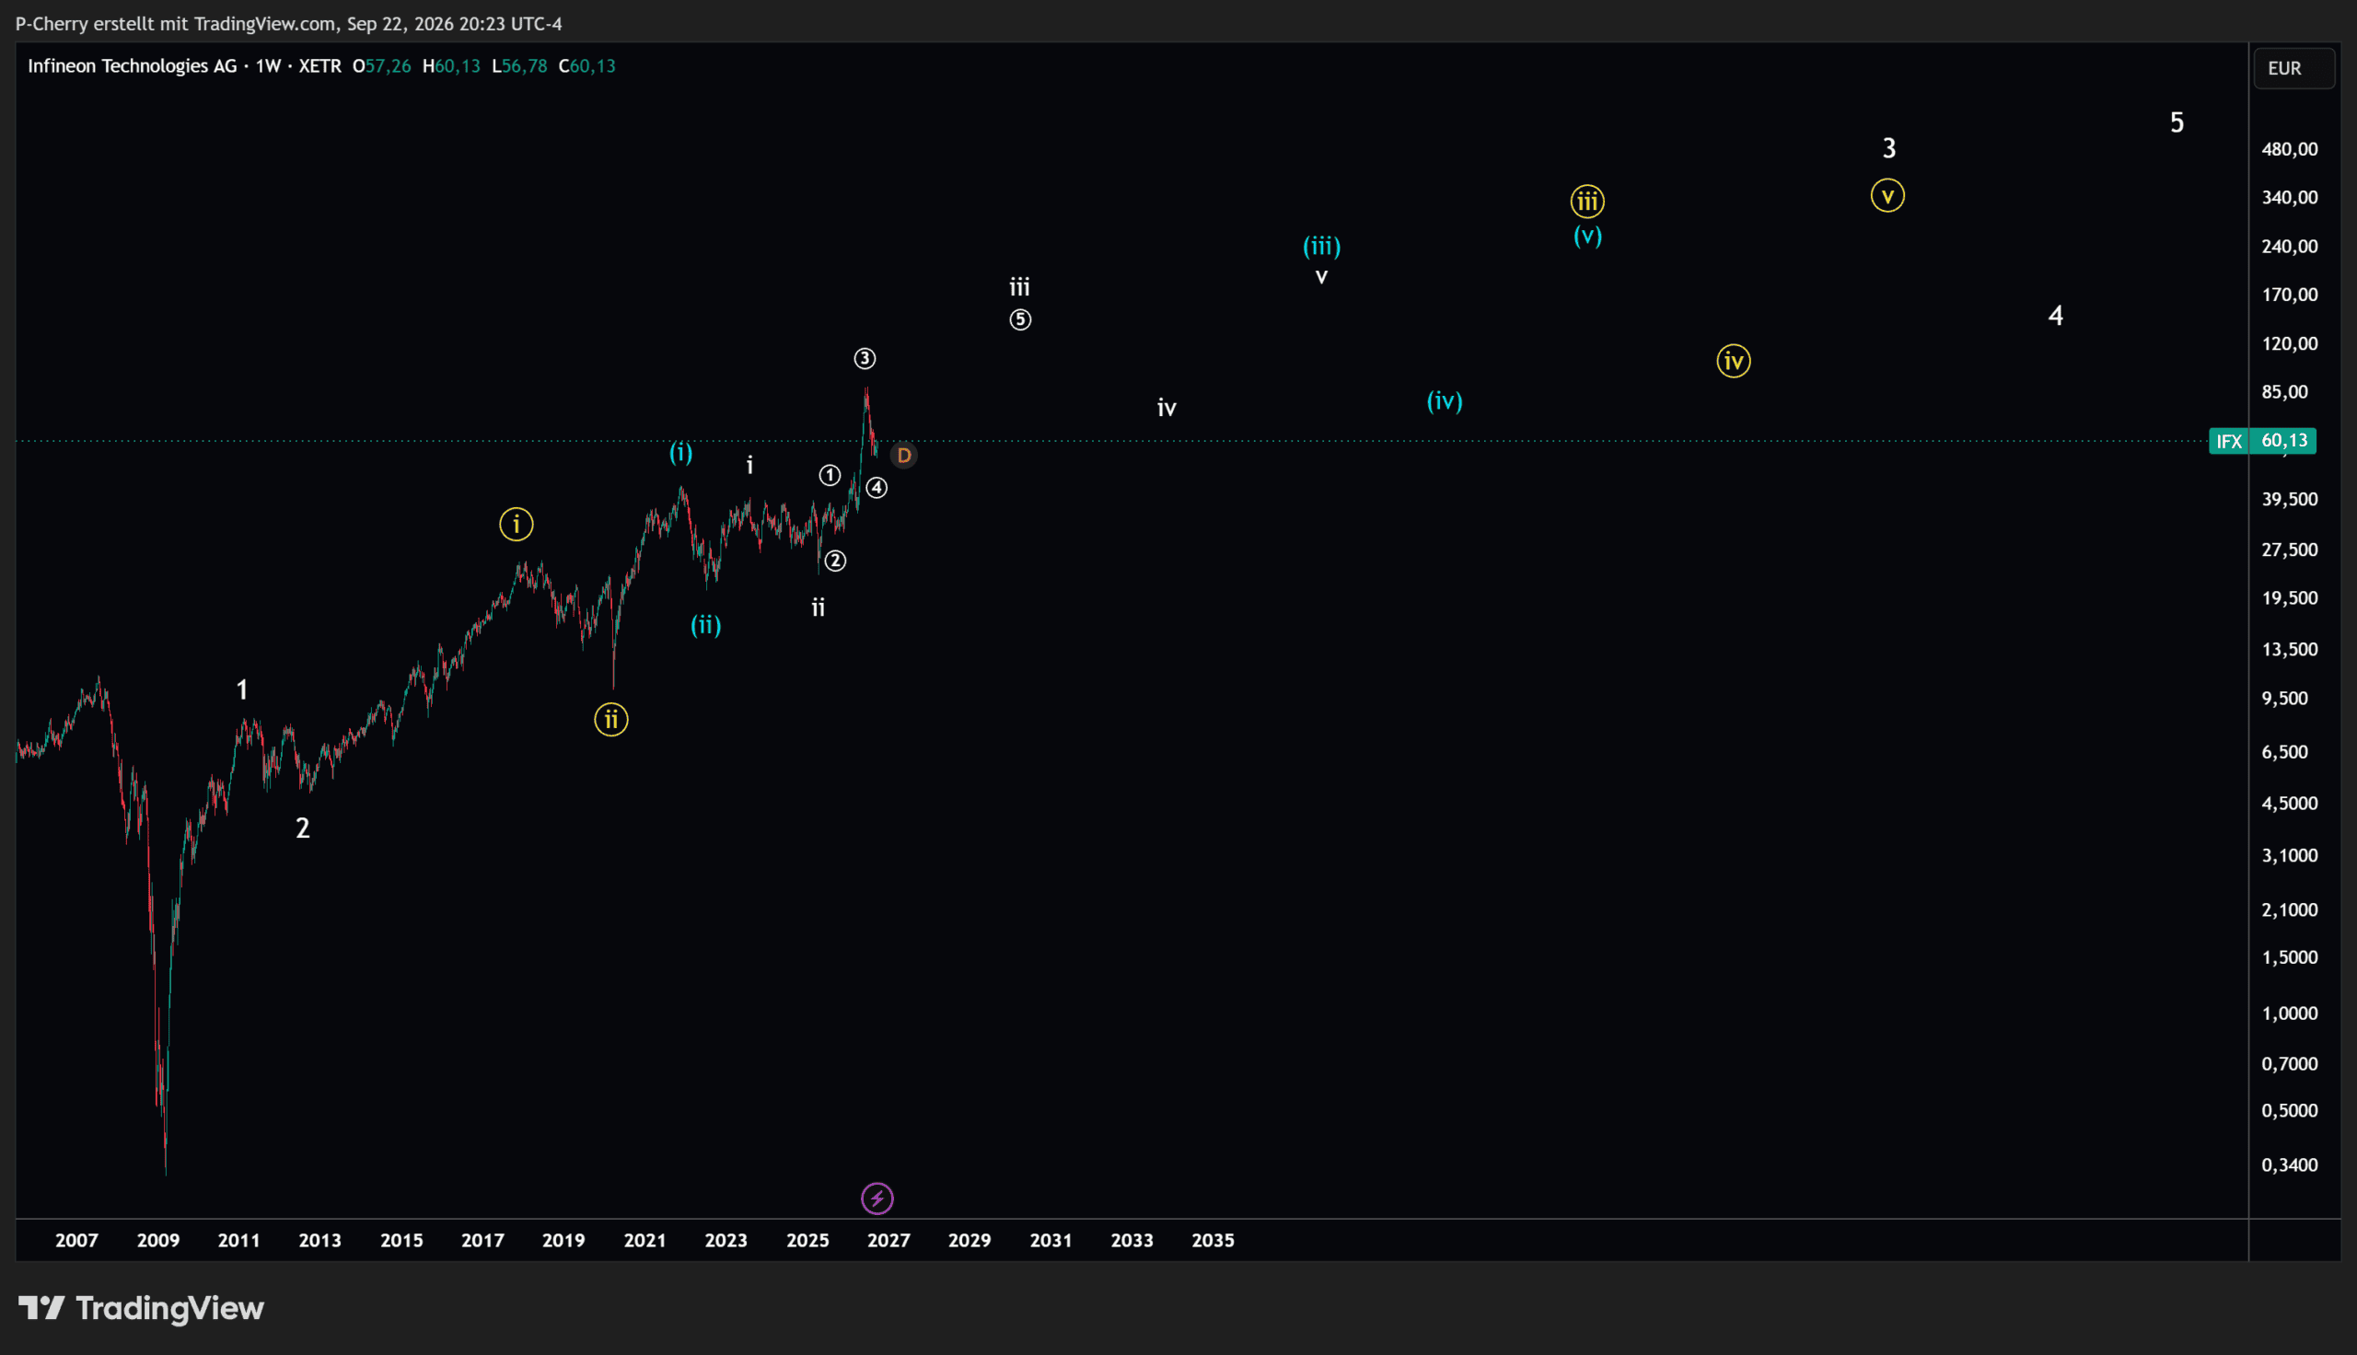Click the purple lightning event icon
The width and height of the screenshot is (2357, 1355).
click(x=877, y=1199)
